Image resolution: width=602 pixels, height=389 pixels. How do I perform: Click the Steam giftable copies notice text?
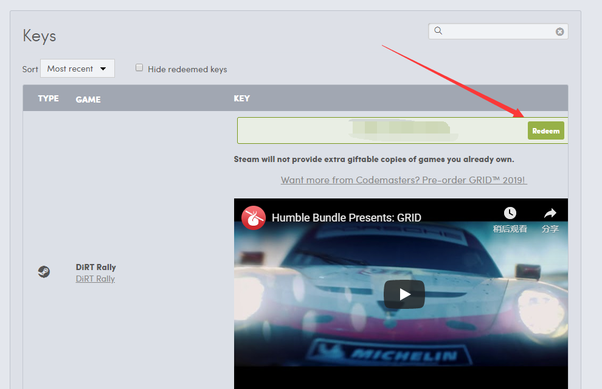point(374,160)
